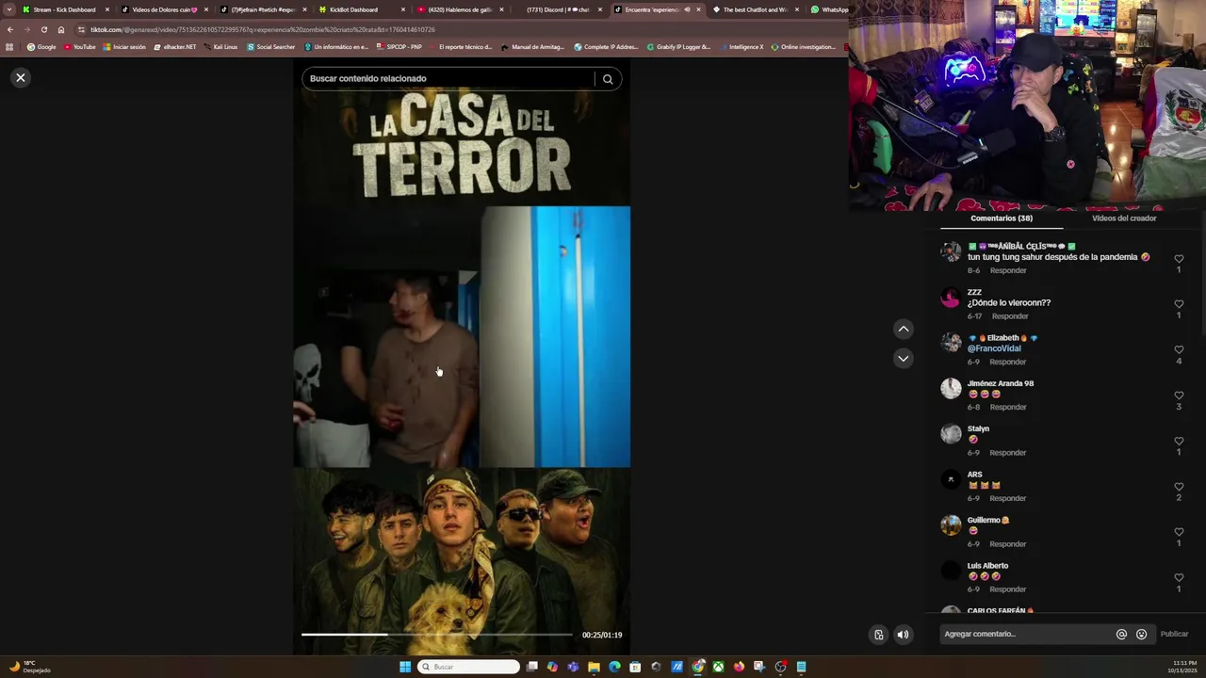Launch Firefox from the taskbar
1206x678 pixels.
[739, 667]
